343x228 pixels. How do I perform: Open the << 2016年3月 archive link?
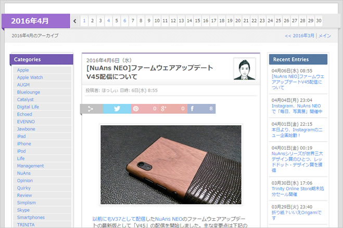tap(299, 35)
